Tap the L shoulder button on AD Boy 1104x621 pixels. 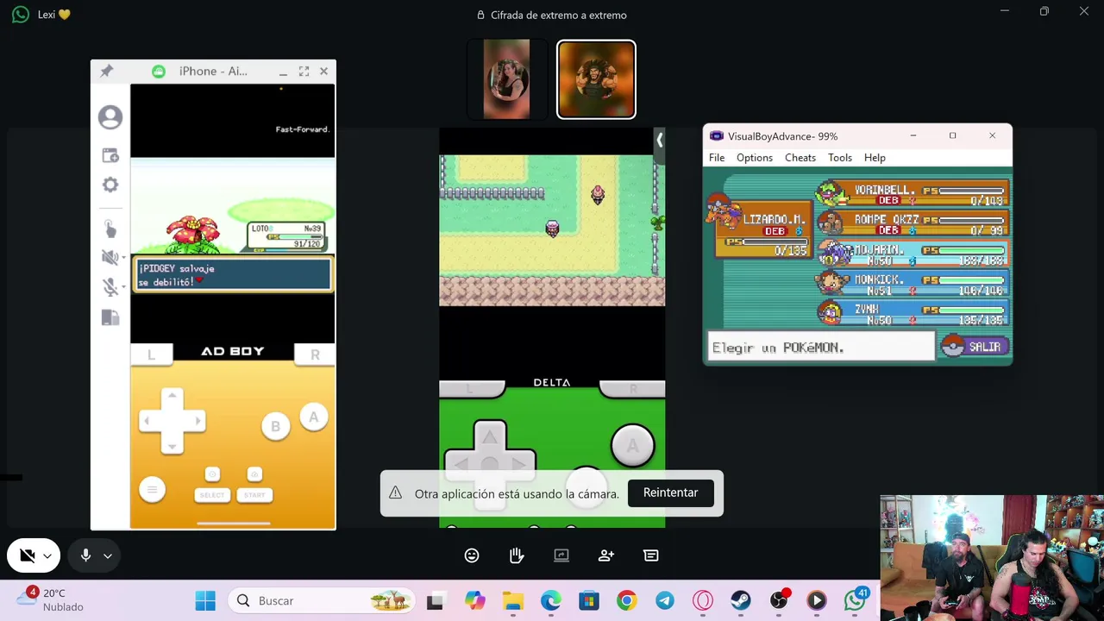[151, 354]
